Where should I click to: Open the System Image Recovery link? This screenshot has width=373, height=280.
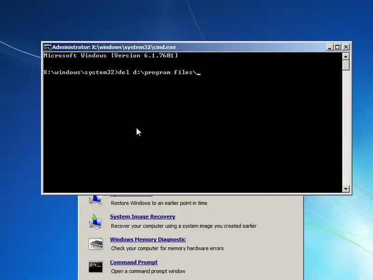coord(143,217)
